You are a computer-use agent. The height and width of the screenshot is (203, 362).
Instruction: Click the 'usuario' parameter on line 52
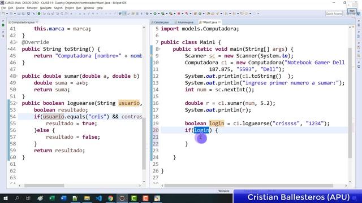tap(129, 103)
